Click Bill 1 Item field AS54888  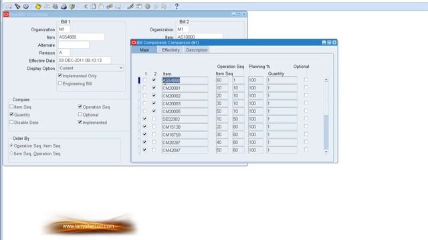coord(82,37)
